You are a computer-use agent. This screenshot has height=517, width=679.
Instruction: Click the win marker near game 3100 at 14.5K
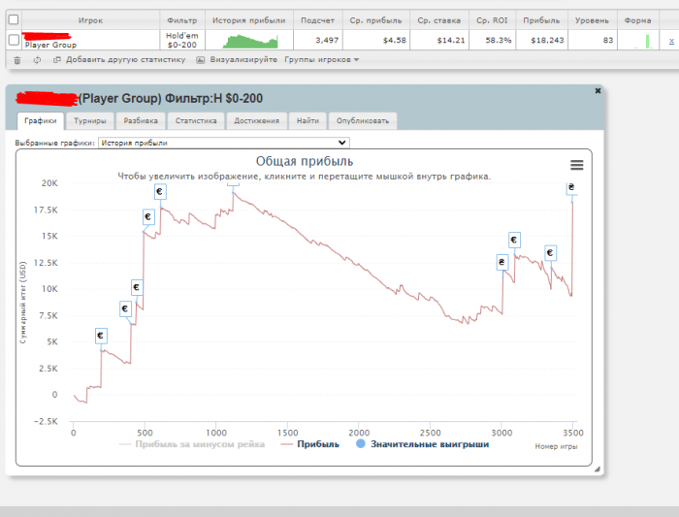coord(514,240)
